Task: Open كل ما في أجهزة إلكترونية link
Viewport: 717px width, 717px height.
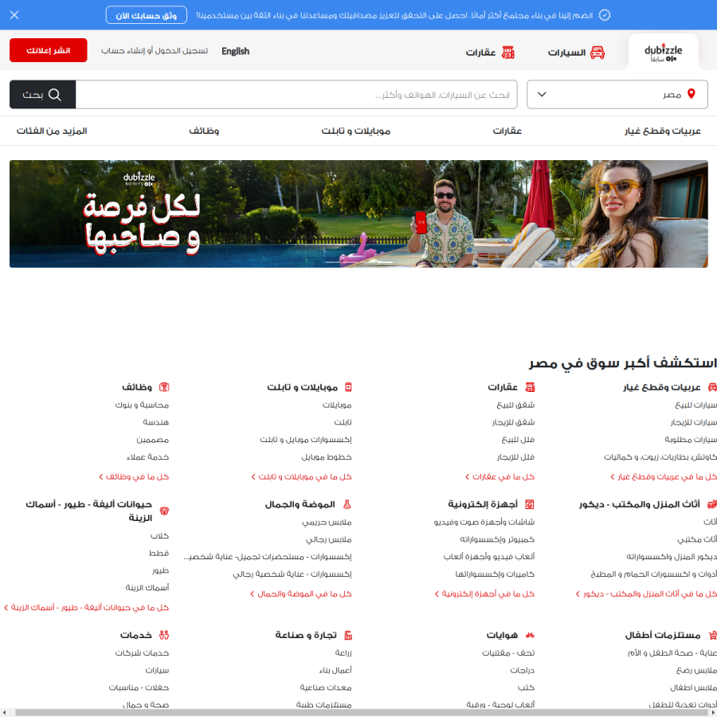Action: 484,594
